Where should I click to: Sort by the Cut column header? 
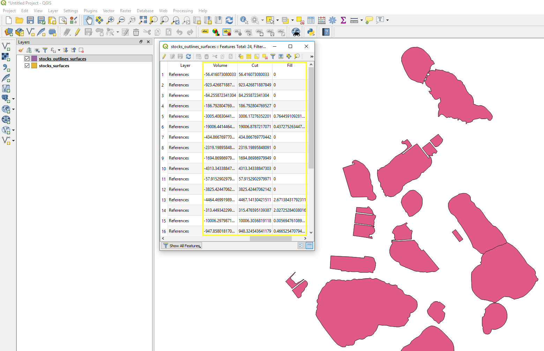[255, 65]
